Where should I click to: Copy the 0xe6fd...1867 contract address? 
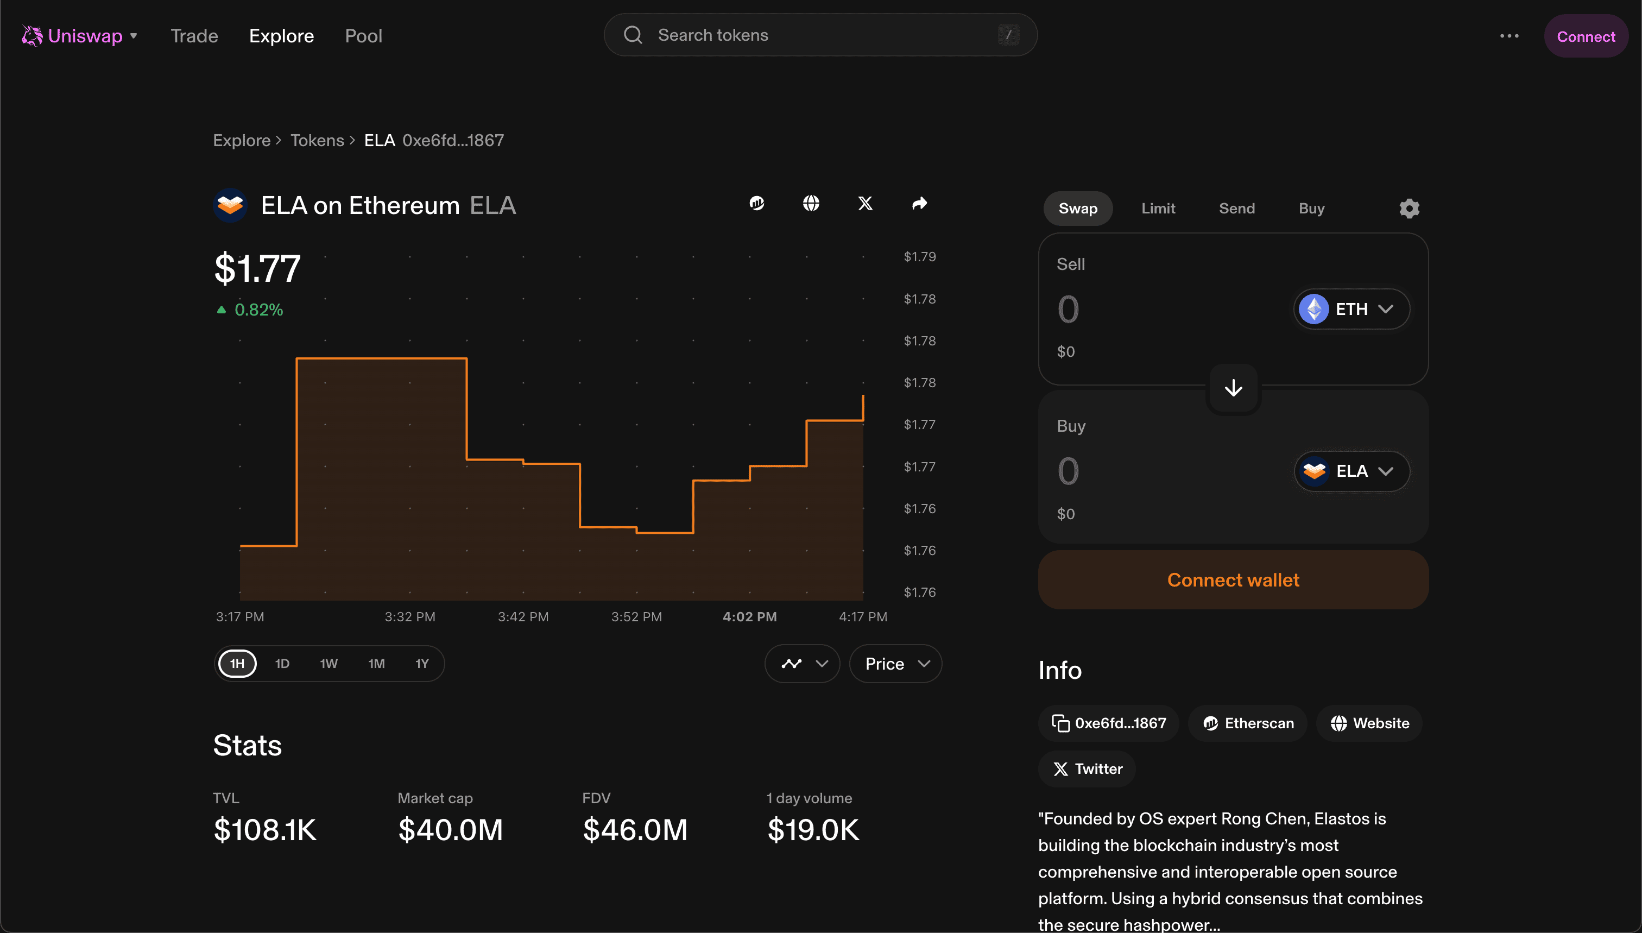click(1109, 723)
